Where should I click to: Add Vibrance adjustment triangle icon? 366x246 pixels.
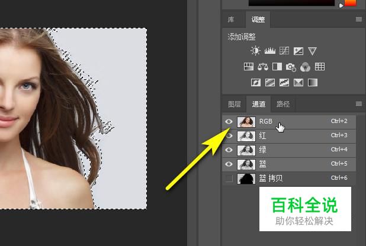click(312, 51)
